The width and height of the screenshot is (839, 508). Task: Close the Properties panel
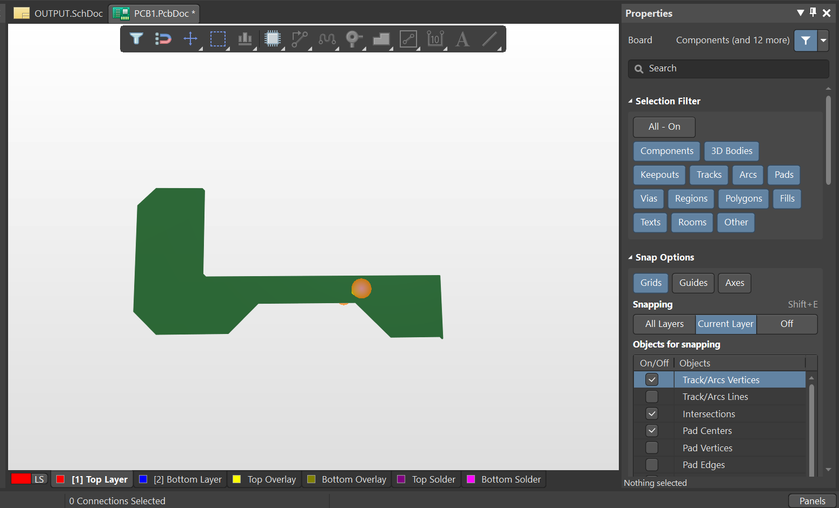(827, 13)
